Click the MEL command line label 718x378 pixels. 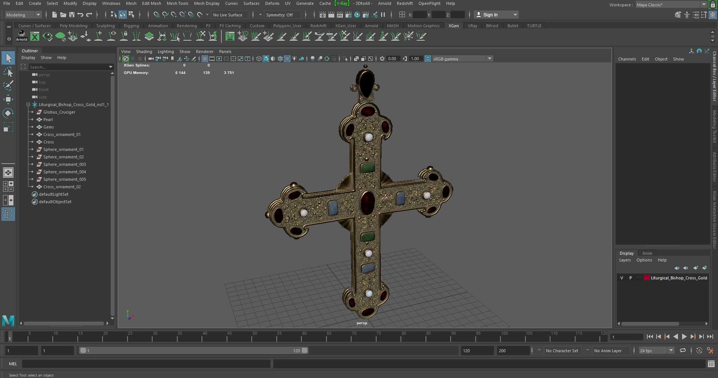coord(13,364)
